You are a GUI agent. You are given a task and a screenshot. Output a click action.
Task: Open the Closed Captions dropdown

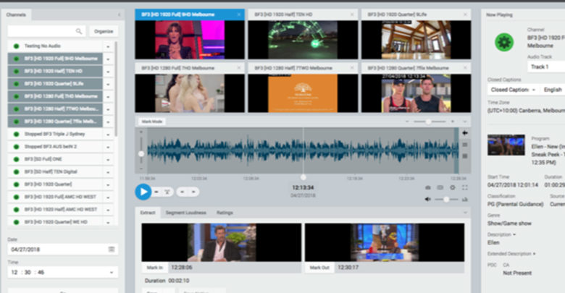tap(513, 90)
